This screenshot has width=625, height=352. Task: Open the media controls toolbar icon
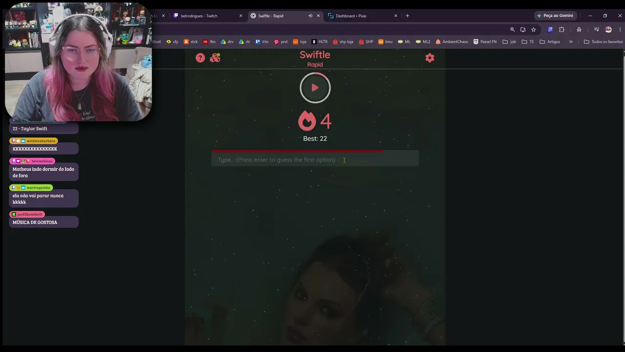click(x=596, y=29)
